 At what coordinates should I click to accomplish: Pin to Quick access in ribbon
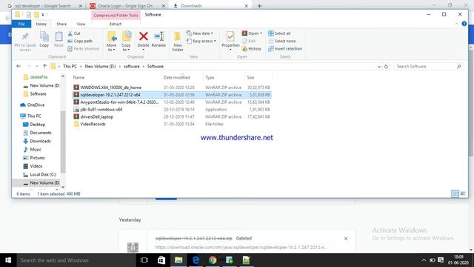point(25,42)
